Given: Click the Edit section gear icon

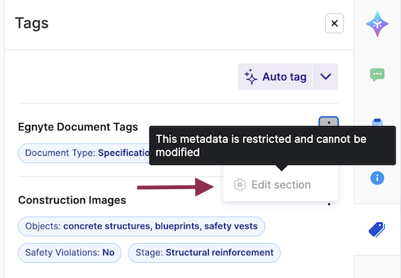Looking at the screenshot, I should point(240,185).
